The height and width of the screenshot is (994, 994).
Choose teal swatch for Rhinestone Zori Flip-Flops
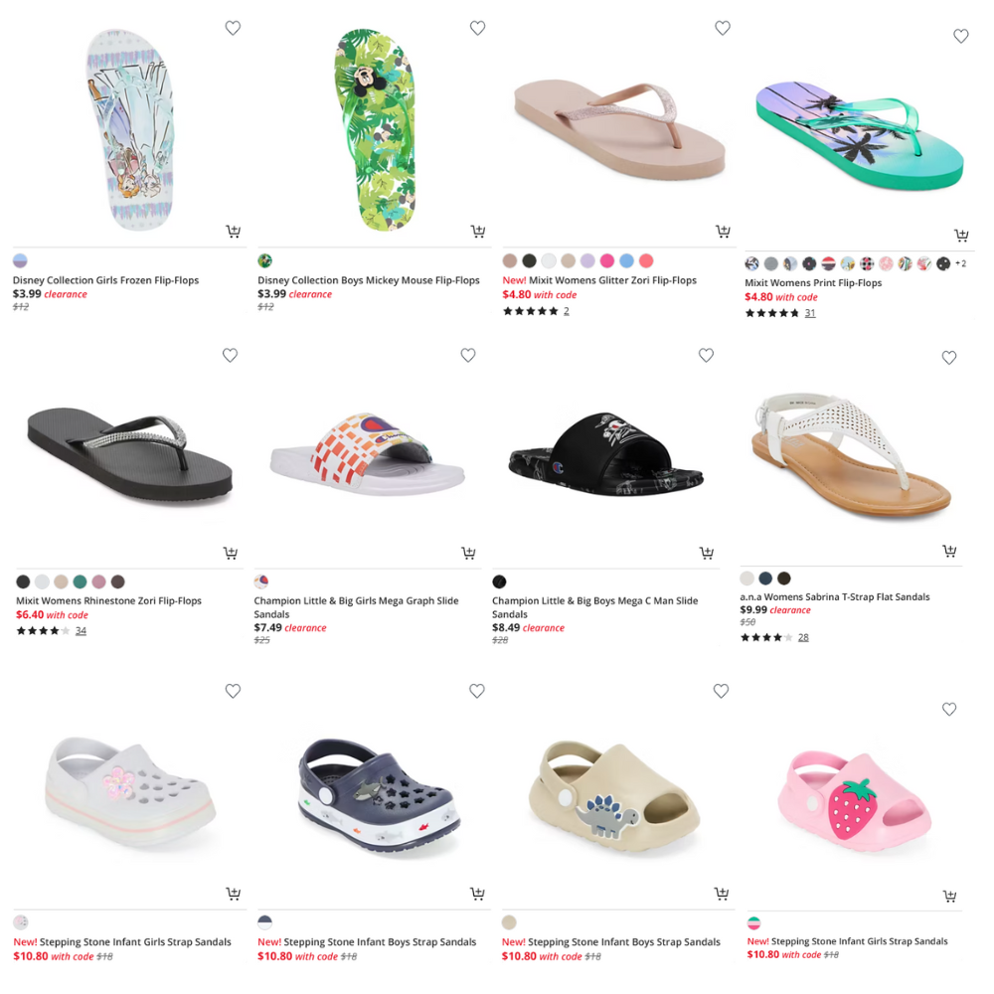point(80,581)
